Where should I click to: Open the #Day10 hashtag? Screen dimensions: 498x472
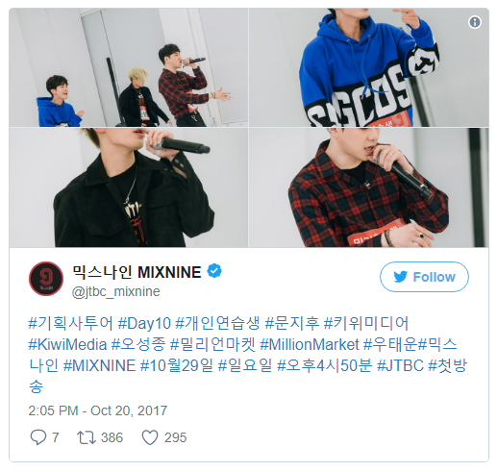(x=144, y=323)
